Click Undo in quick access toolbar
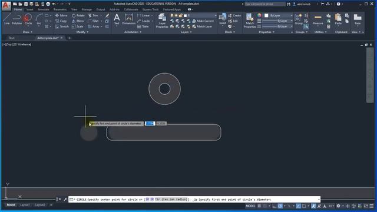The width and height of the screenshot is (377, 212). tap(54, 4)
